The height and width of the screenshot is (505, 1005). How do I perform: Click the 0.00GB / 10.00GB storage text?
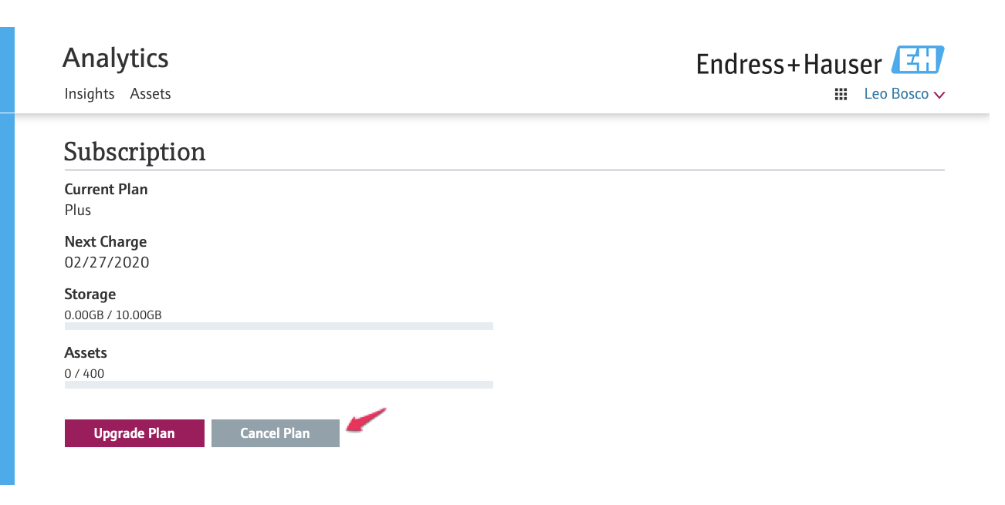113,315
